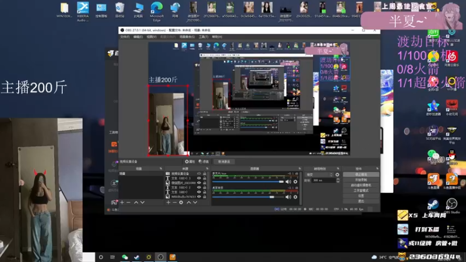Move the scene down with arrow icon
The height and width of the screenshot is (262, 466).
tap(142, 202)
